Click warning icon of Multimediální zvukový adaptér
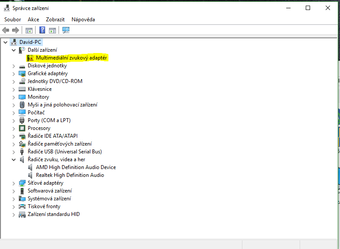340x249 pixels. point(30,58)
